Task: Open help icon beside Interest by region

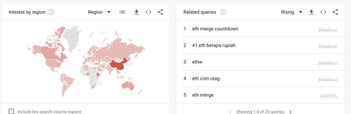Action: click(x=51, y=12)
